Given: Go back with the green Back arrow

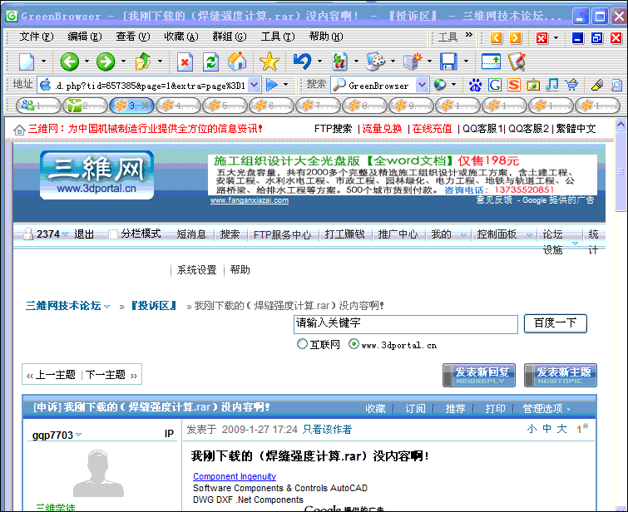Looking at the screenshot, I should pyautogui.click(x=69, y=62).
